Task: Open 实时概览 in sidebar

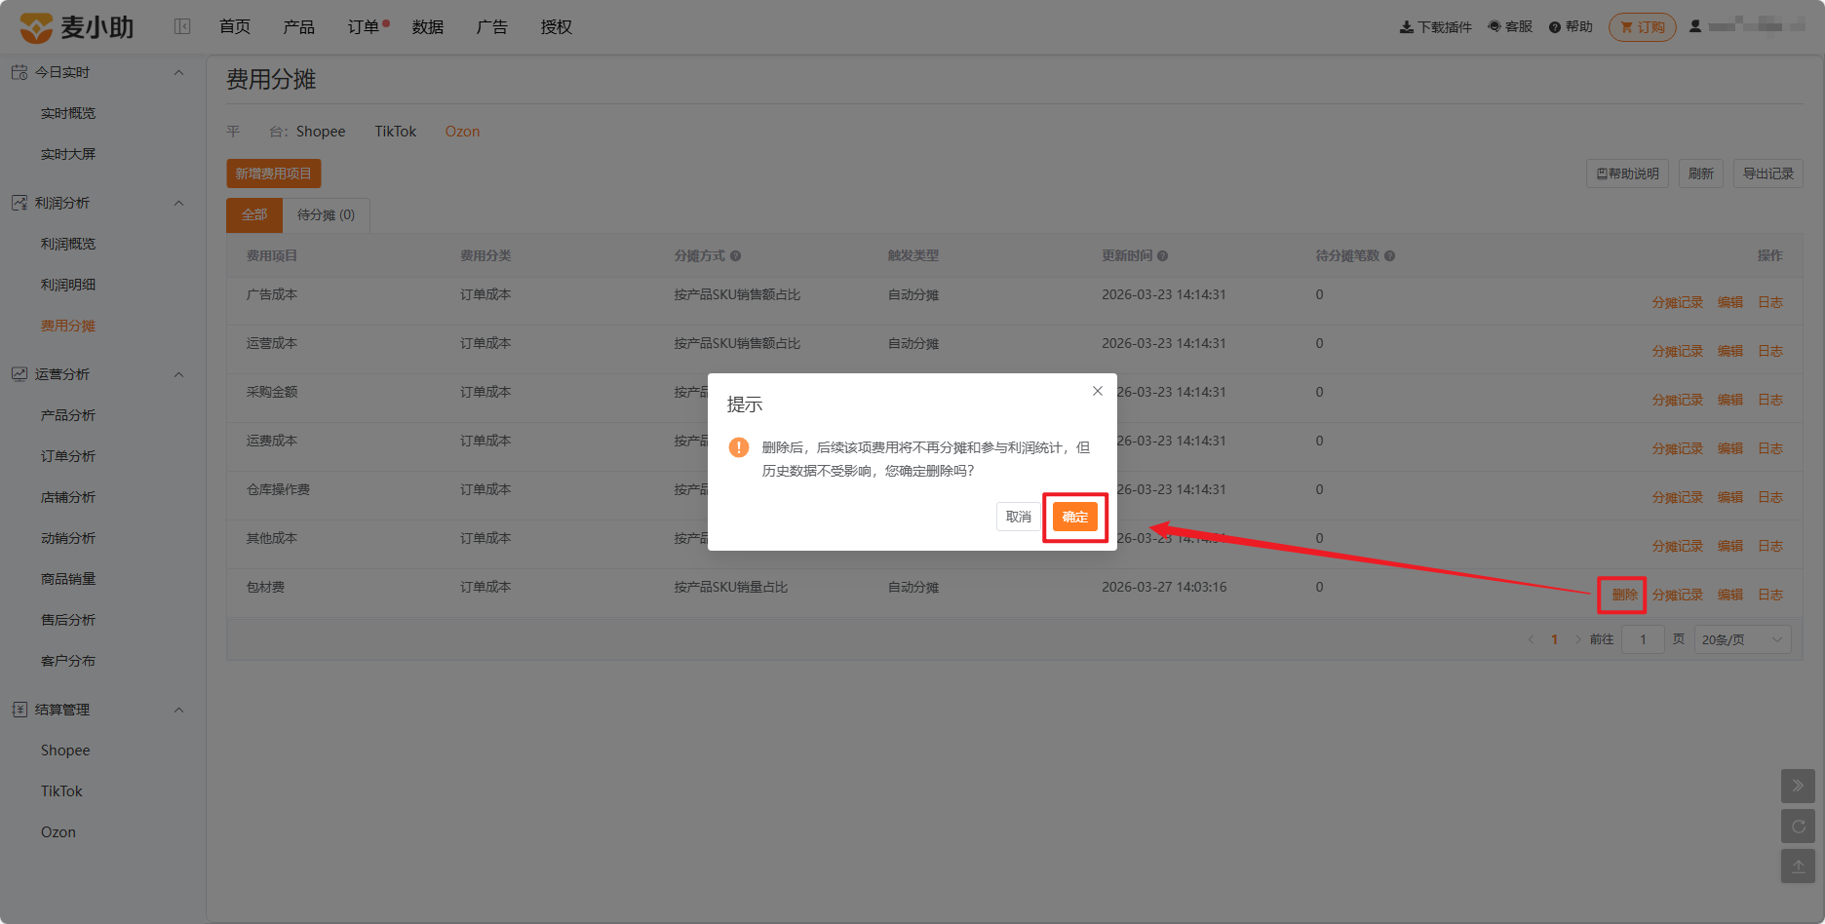Action: 68,113
